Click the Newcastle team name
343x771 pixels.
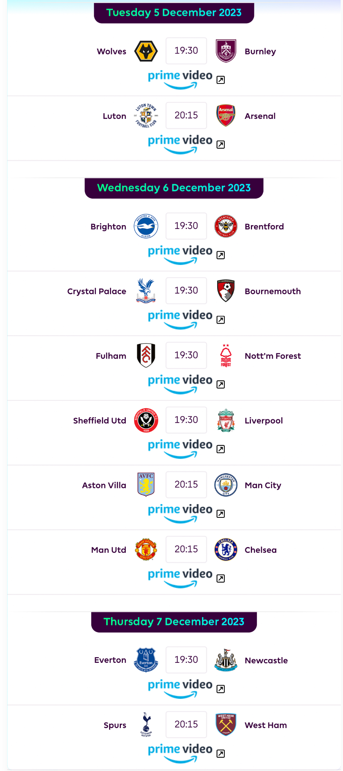click(266, 661)
